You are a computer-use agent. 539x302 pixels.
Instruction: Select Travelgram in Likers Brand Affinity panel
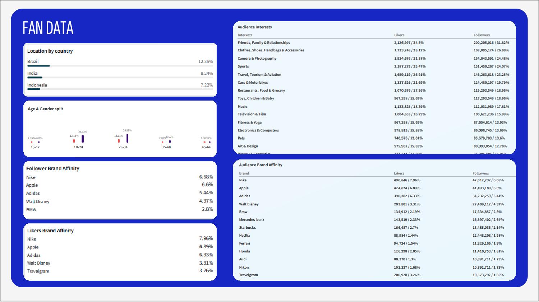click(38, 271)
